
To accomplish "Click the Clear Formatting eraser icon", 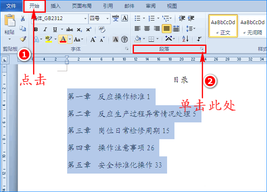I will pos(102,29).
